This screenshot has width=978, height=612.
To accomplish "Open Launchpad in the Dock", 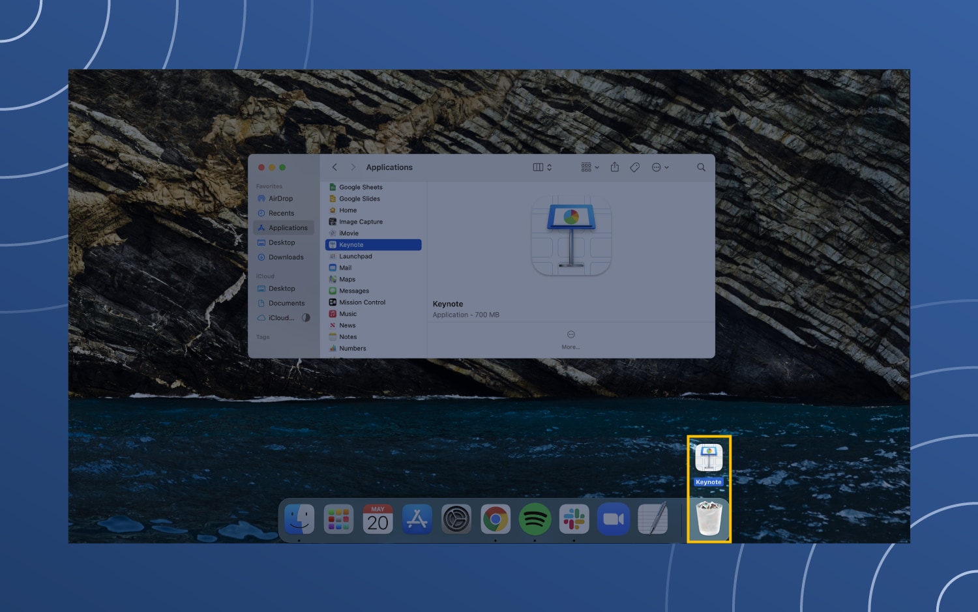I will point(338,519).
